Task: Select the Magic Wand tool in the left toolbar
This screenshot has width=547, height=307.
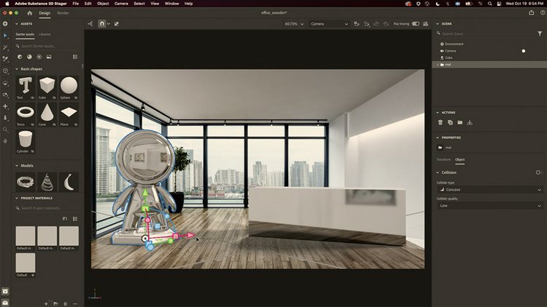Action: [5, 47]
